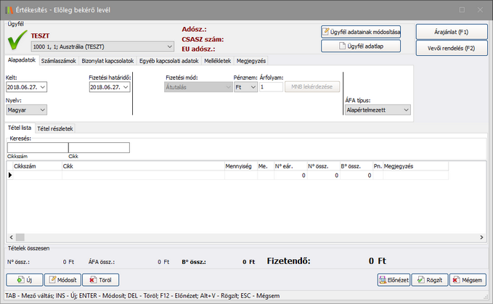Cancel using the Mégsem button
Viewport: 493px width, 304px height.
coord(468,279)
